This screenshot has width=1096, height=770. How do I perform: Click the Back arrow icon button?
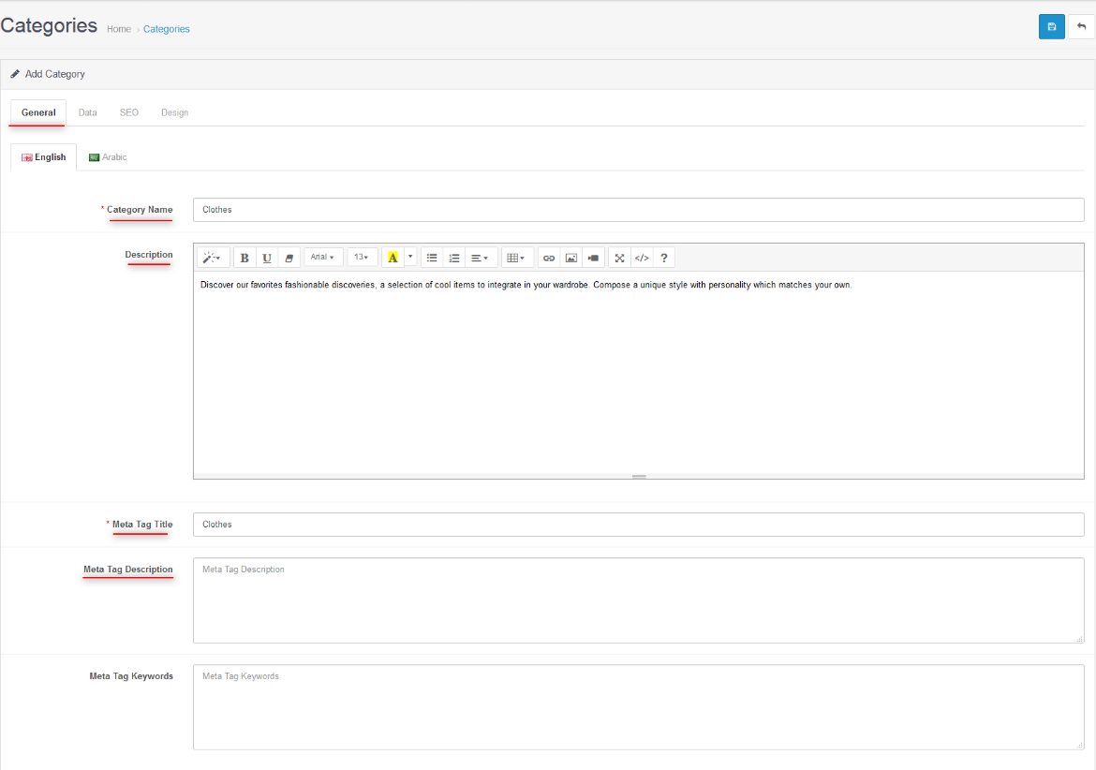click(x=1081, y=26)
